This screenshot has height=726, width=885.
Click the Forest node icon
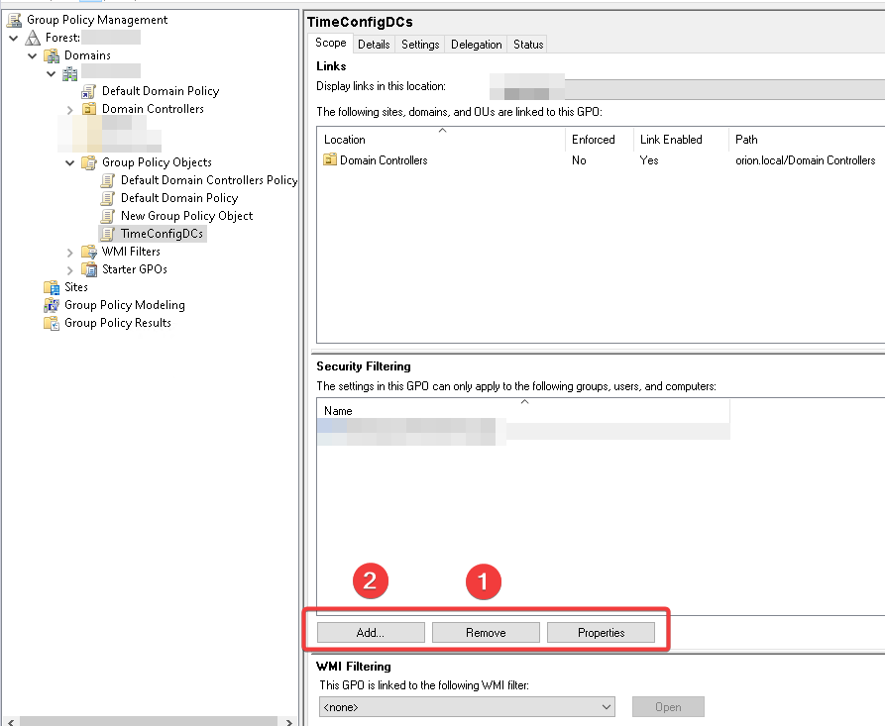[x=33, y=38]
